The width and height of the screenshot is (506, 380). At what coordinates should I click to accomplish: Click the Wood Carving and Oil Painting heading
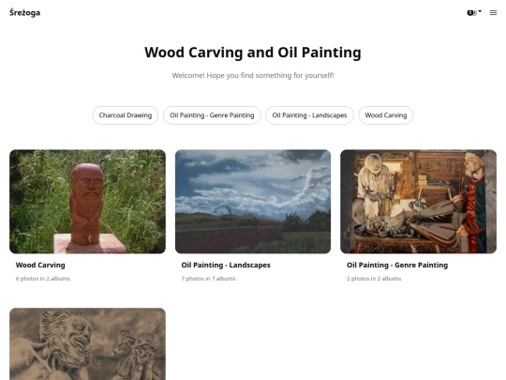click(253, 53)
